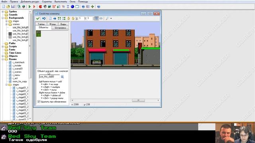Create a standalone executable

(x=19, y=6)
